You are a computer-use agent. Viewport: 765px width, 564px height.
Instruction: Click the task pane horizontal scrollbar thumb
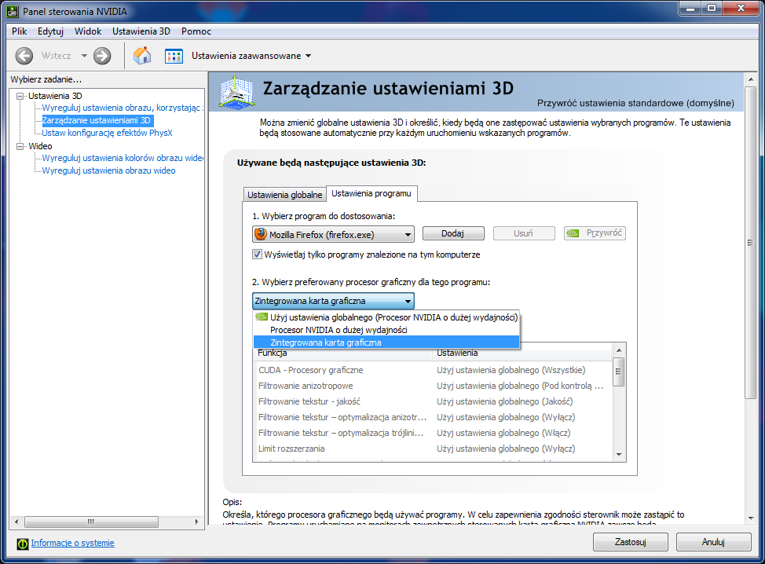[91, 522]
